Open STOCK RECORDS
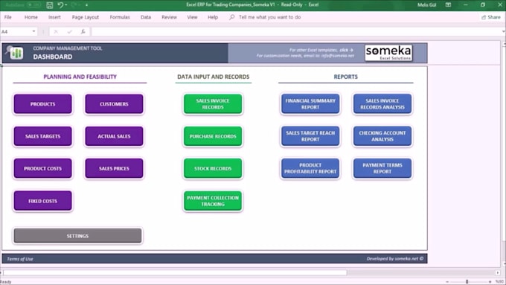The image size is (506, 285). [213, 168]
